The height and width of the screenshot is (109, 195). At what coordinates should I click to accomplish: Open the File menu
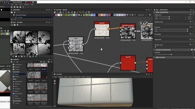pos(12,5)
